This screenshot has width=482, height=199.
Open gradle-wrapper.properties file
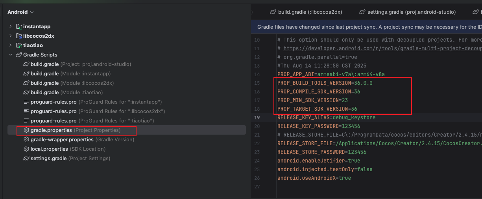pos(62,140)
